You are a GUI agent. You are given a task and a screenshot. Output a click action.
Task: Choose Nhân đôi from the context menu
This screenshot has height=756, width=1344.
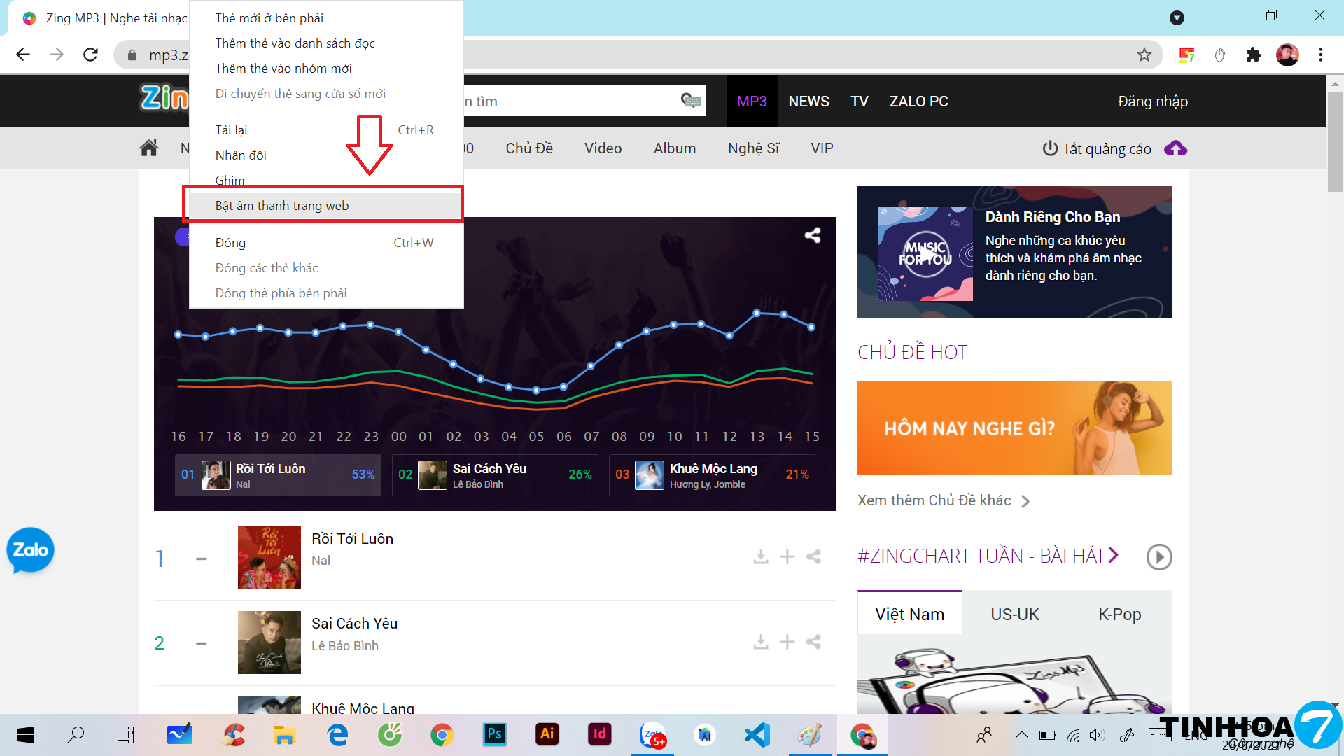(x=241, y=155)
